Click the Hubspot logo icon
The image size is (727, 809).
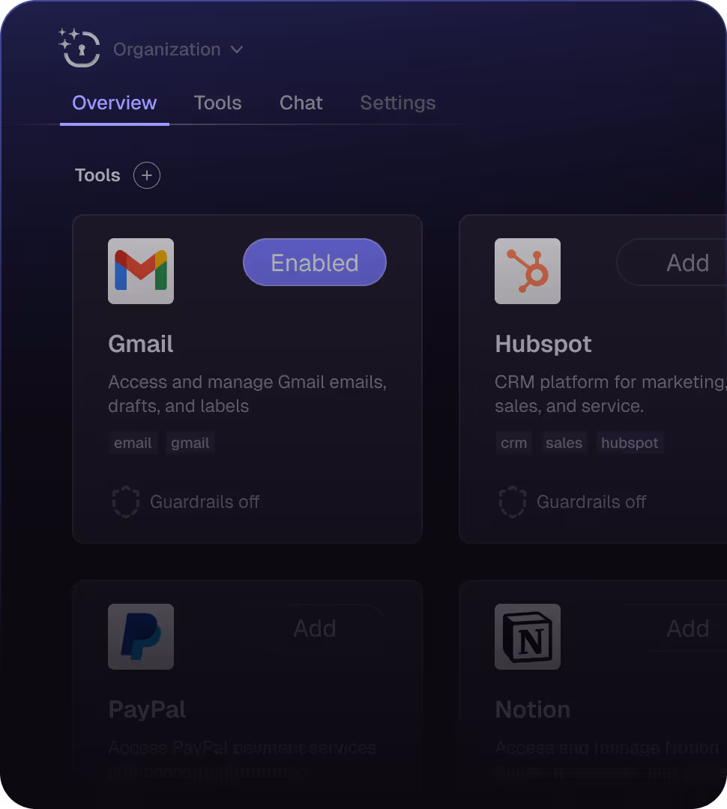click(528, 271)
